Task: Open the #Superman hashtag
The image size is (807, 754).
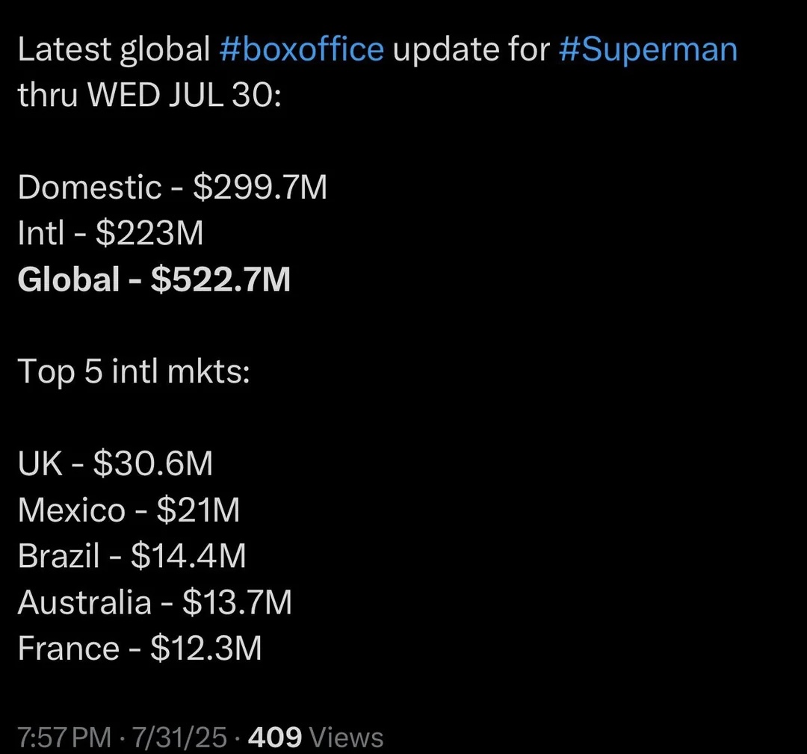Action: click(647, 50)
